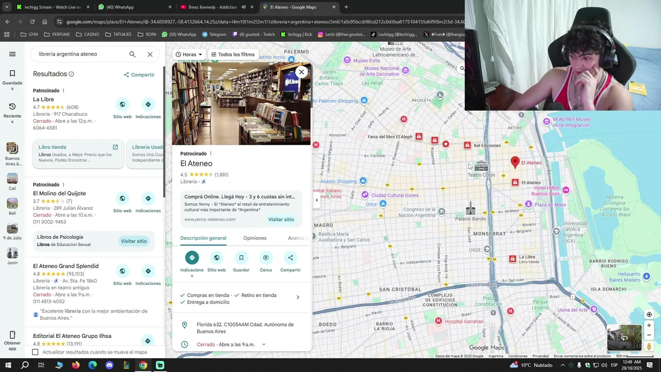This screenshot has width=661, height=372.
Task: Click the search magnifier in the search box
Action: click(132, 54)
